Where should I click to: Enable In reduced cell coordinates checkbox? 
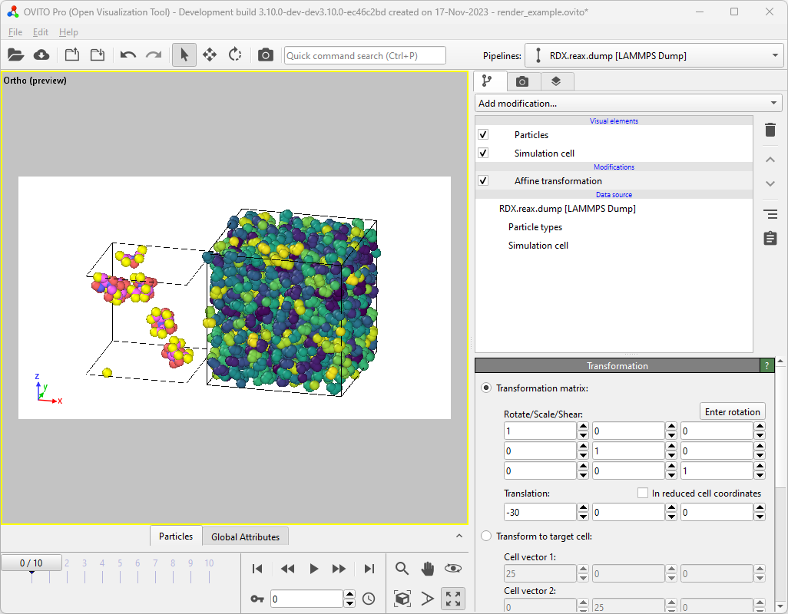point(643,494)
